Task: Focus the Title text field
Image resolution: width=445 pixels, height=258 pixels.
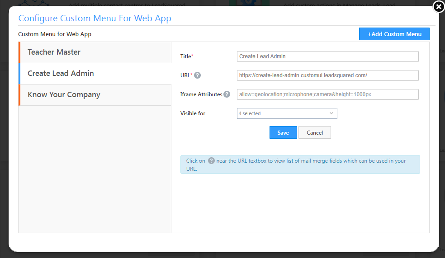Action: click(x=327, y=56)
